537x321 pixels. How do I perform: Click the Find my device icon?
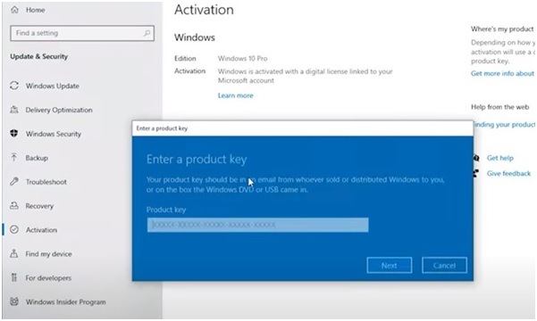pos(14,253)
